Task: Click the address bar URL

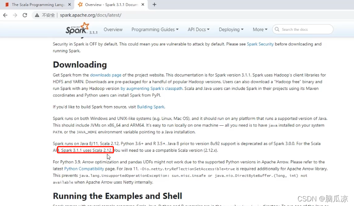Action: coord(90,15)
